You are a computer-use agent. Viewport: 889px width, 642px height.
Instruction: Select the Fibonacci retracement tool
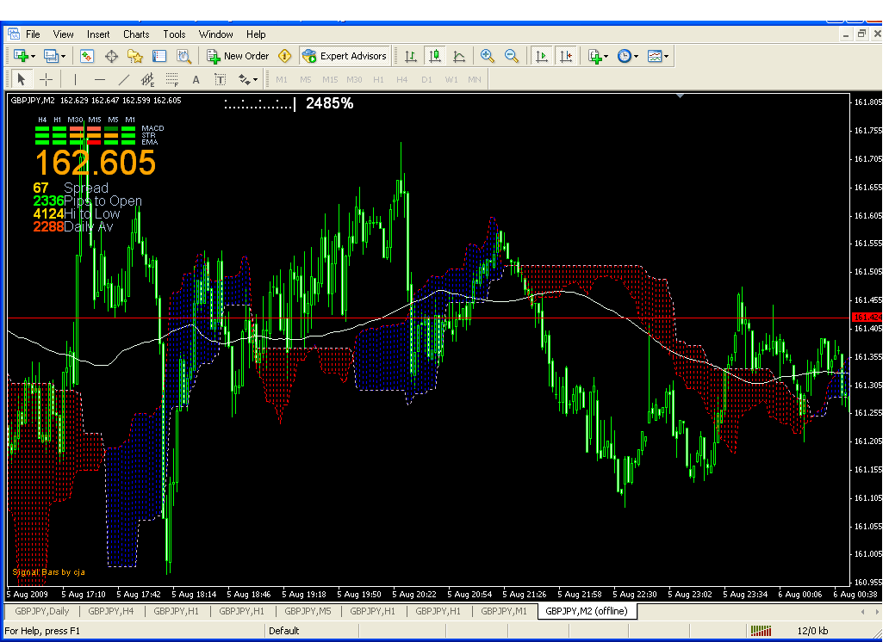point(171,79)
